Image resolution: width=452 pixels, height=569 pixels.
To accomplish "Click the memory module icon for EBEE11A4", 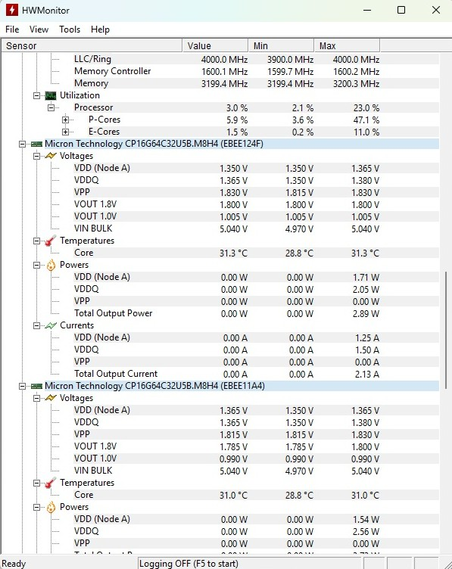I will tap(36, 386).
